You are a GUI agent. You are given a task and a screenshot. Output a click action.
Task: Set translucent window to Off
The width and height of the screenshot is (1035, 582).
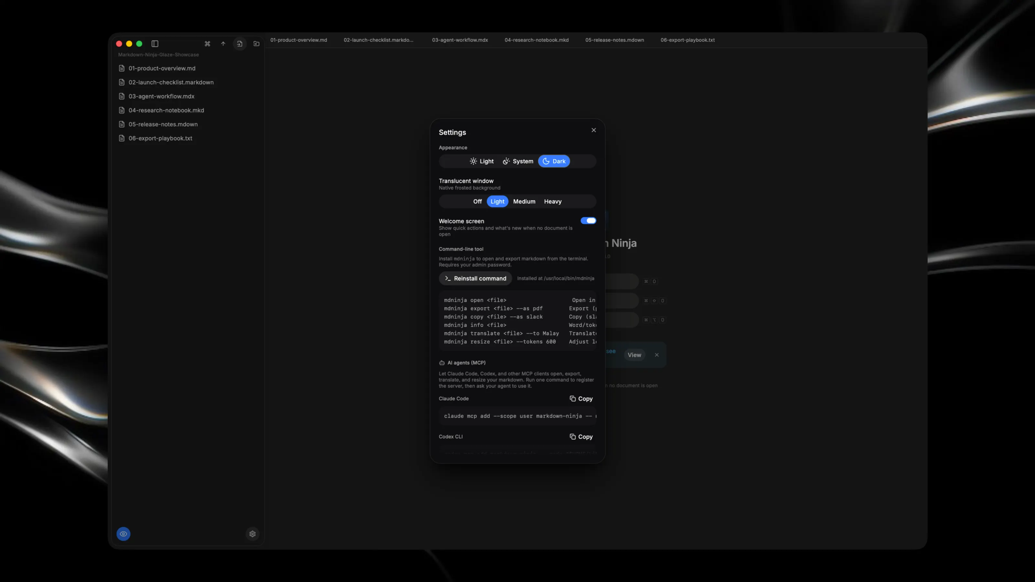477,202
